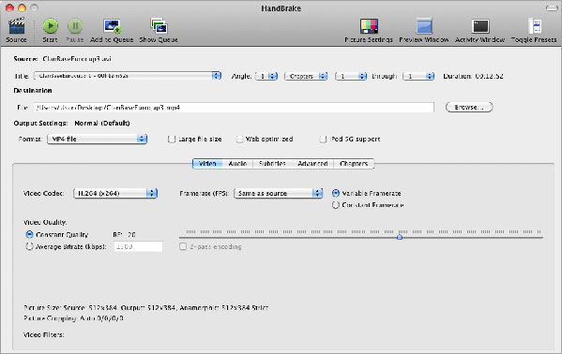Select Constant Framerate radio button
The height and width of the screenshot is (354, 562).
tap(336, 205)
